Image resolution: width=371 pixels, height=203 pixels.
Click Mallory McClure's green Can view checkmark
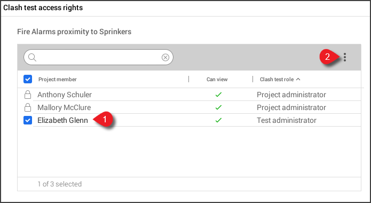click(x=218, y=107)
